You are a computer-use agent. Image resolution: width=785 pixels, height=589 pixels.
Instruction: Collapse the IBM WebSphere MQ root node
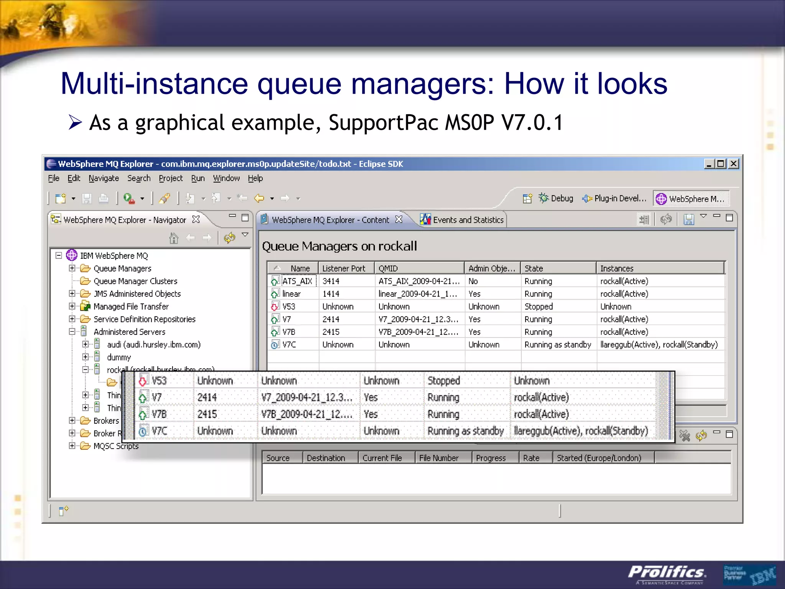(x=59, y=255)
